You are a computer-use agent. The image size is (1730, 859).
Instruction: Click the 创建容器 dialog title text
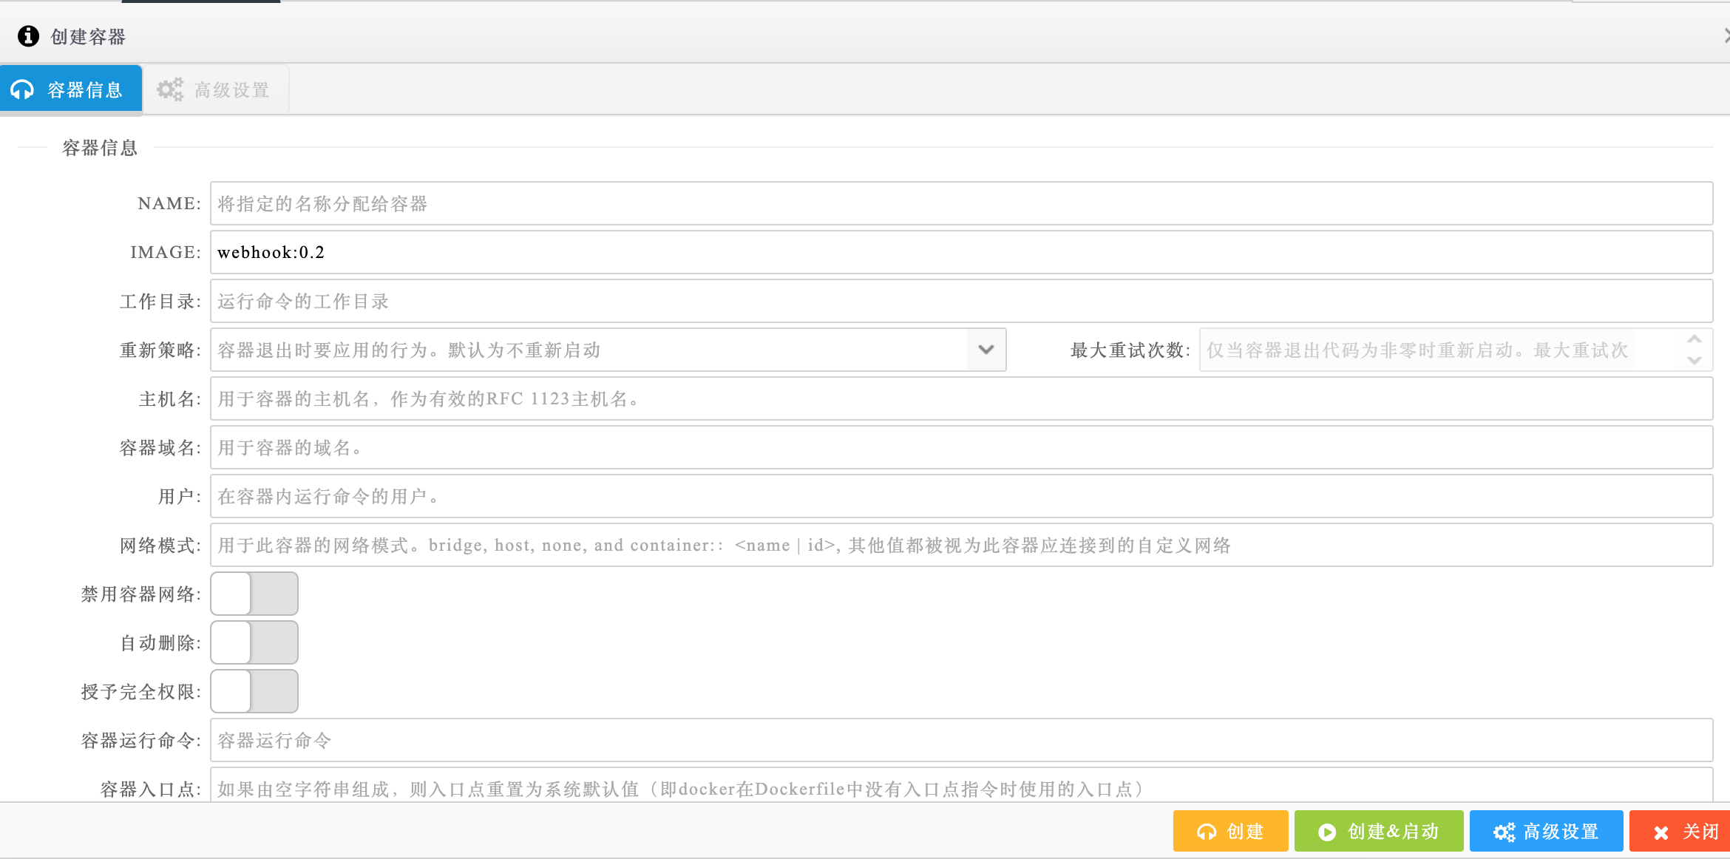tap(88, 36)
